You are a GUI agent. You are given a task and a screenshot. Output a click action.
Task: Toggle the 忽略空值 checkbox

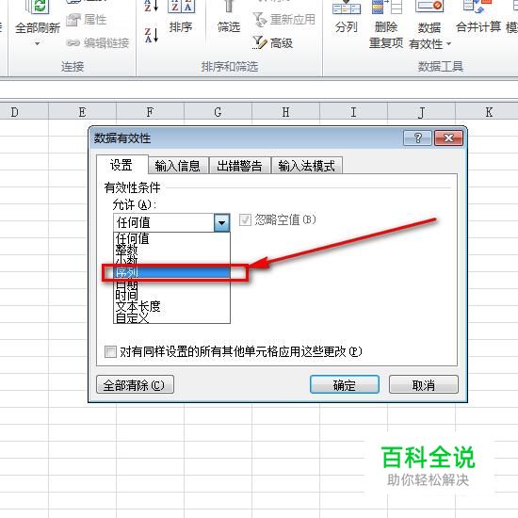tap(245, 219)
